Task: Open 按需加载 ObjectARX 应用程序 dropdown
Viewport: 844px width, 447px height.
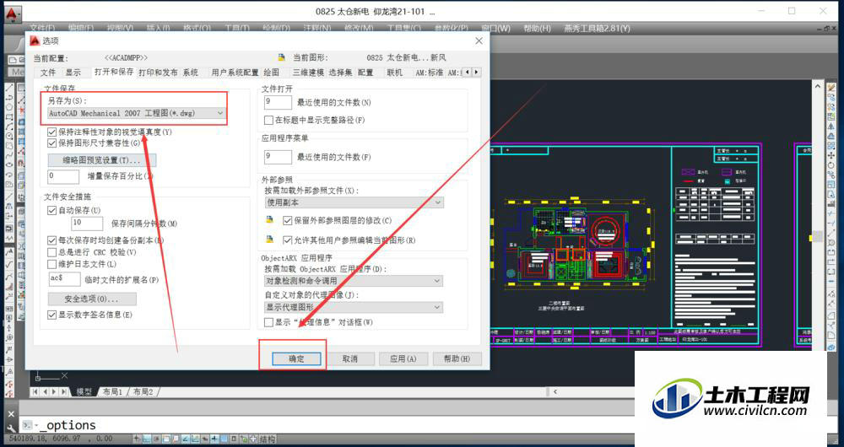Action: 354,281
